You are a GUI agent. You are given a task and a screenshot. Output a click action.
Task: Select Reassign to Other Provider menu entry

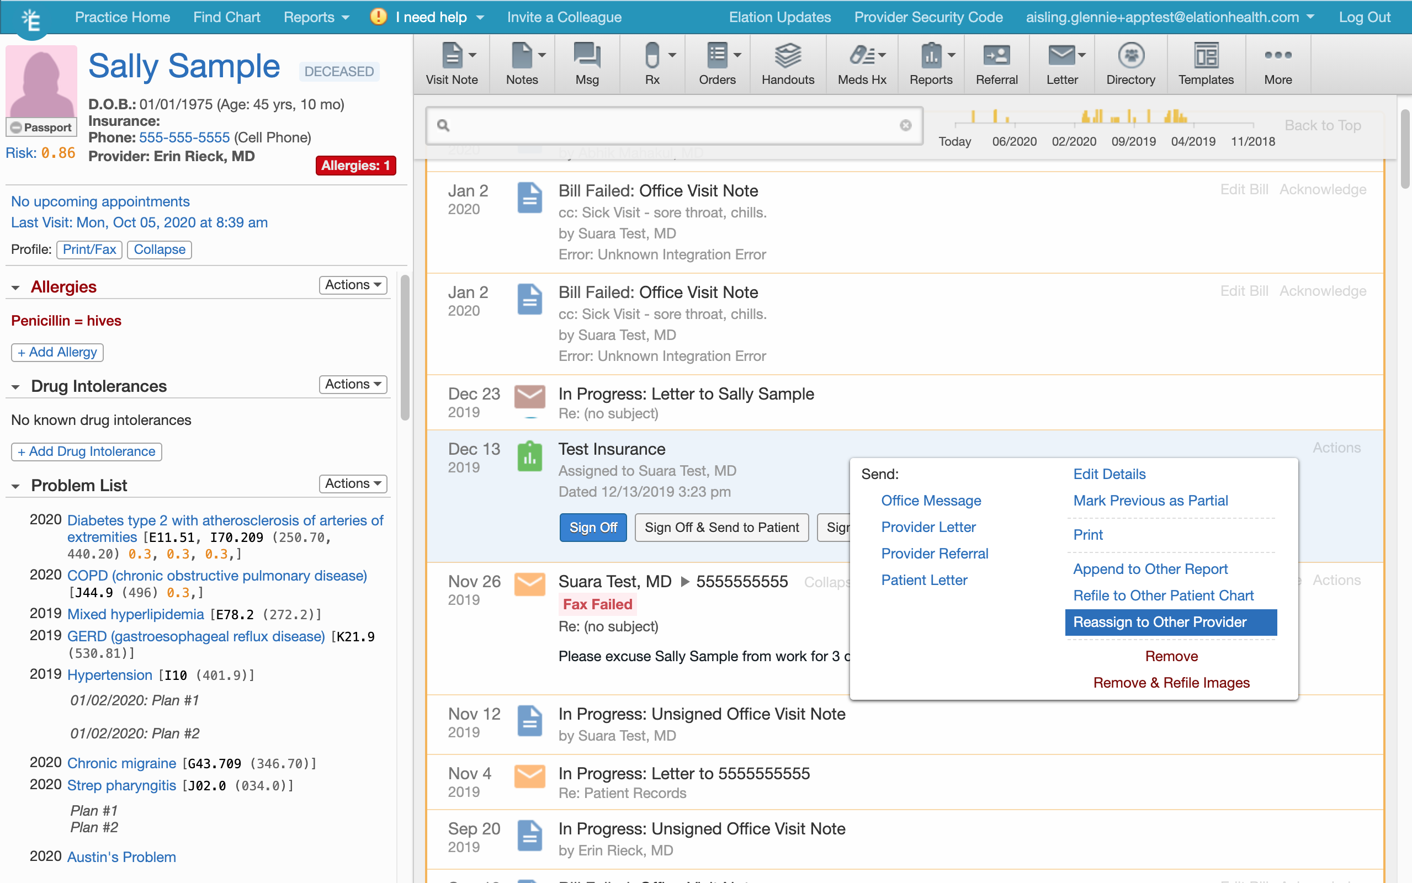[x=1160, y=622]
